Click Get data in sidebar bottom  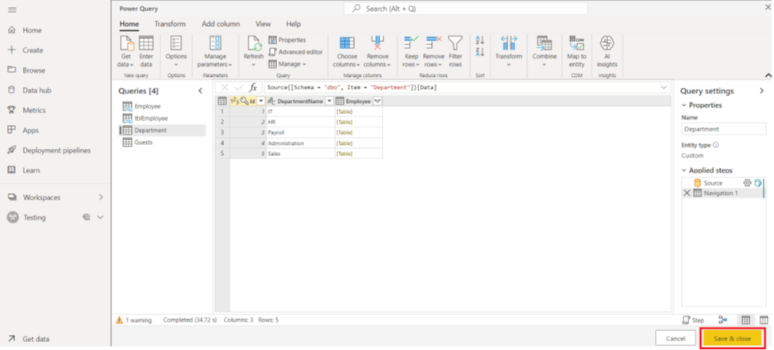[x=36, y=339]
